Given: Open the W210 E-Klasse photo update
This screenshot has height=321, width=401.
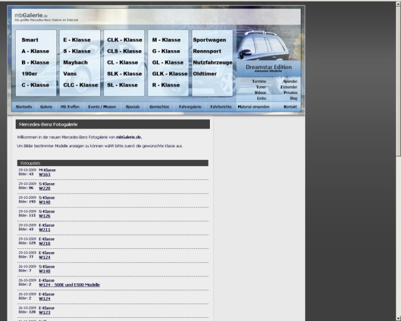Looking at the screenshot, I should 44,243.
